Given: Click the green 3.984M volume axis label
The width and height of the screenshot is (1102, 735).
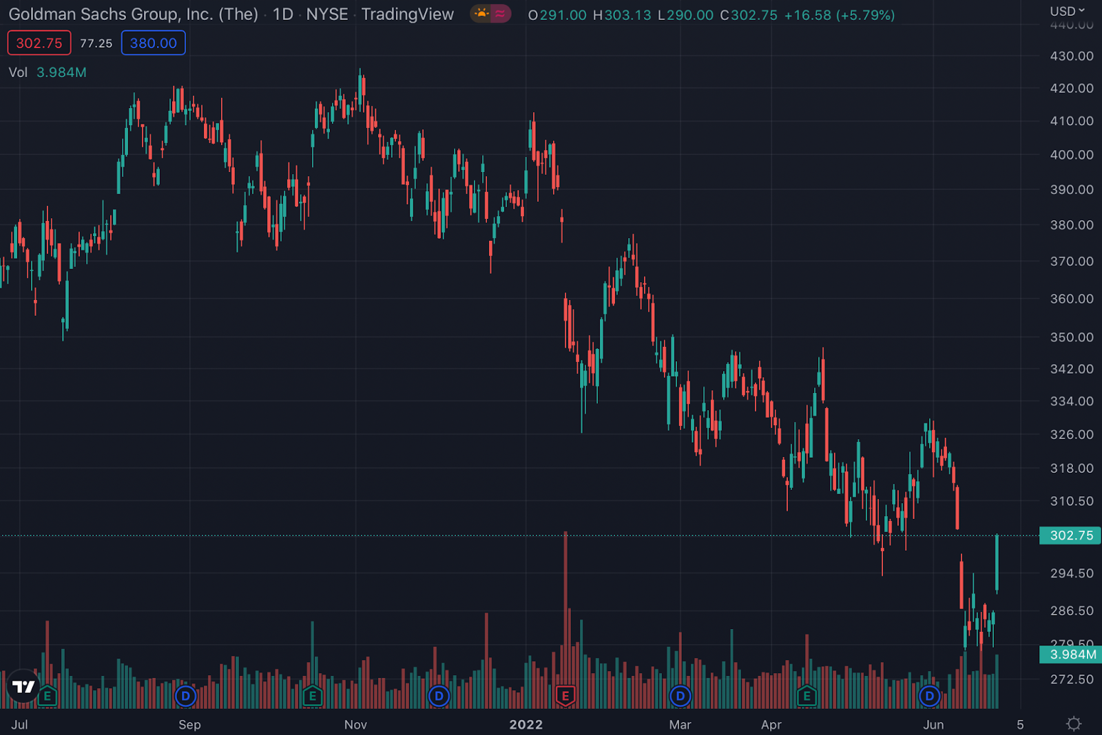Looking at the screenshot, I should [1070, 654].
